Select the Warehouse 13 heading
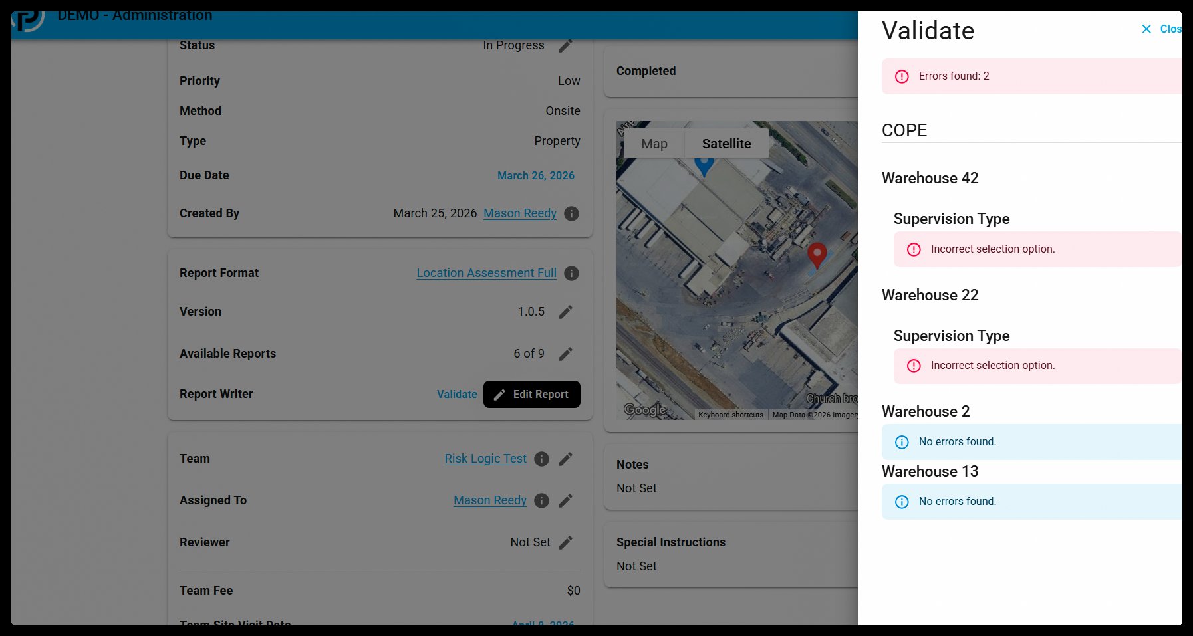Viewport: 1193px width, 636px height. pyautogui.click(x=930, y=471)
